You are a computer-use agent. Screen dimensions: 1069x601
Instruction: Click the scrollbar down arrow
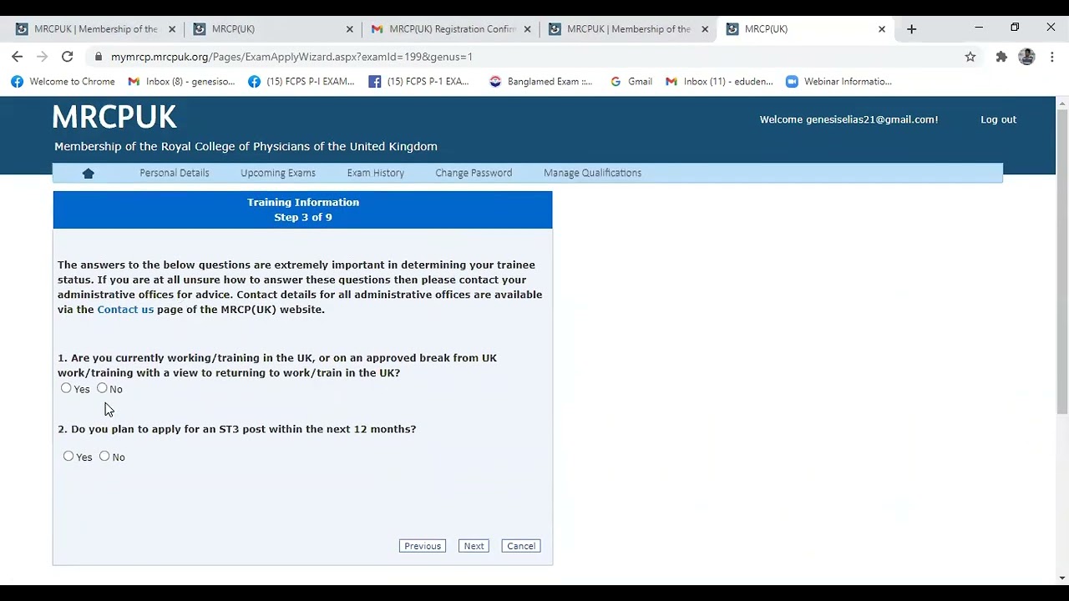coord(1062,578)
